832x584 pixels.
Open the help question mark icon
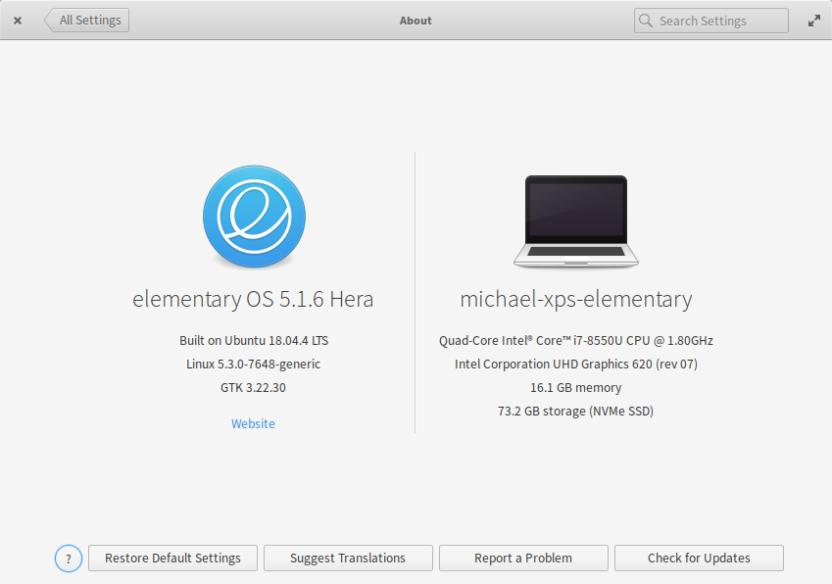click(x=68, y=558)
